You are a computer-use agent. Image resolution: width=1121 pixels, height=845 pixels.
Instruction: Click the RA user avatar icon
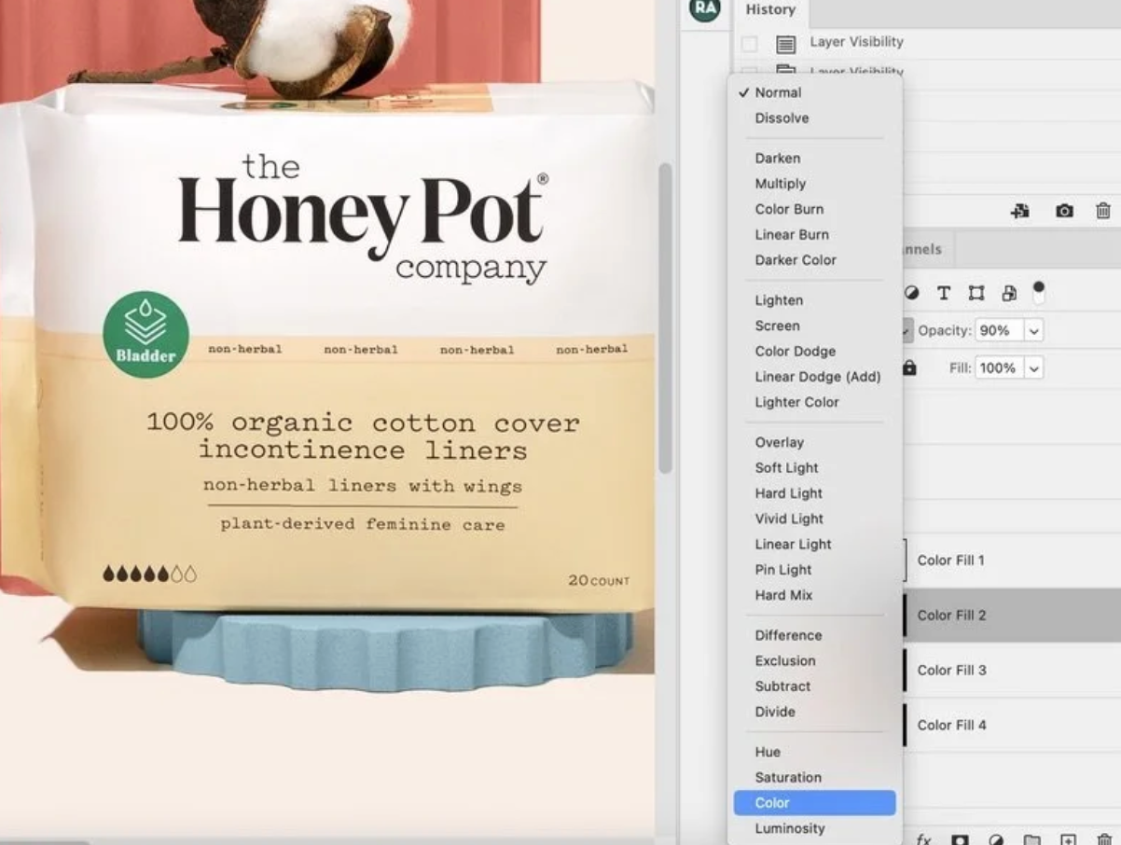point(704,9)
